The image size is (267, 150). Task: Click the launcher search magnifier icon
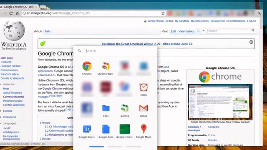pos(80,51)
